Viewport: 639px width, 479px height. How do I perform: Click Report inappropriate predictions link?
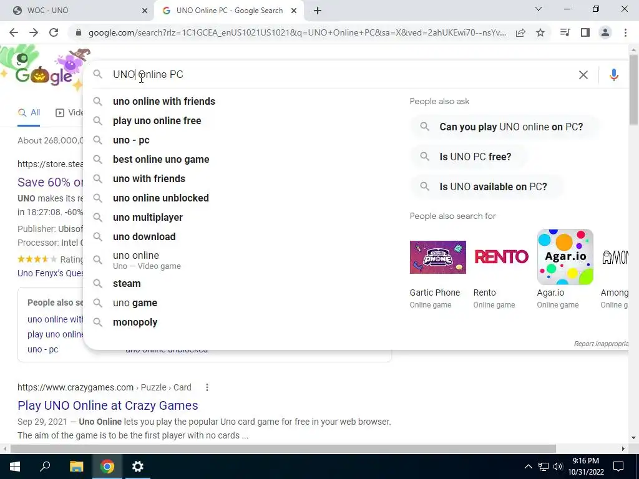[x=601, y=344]
